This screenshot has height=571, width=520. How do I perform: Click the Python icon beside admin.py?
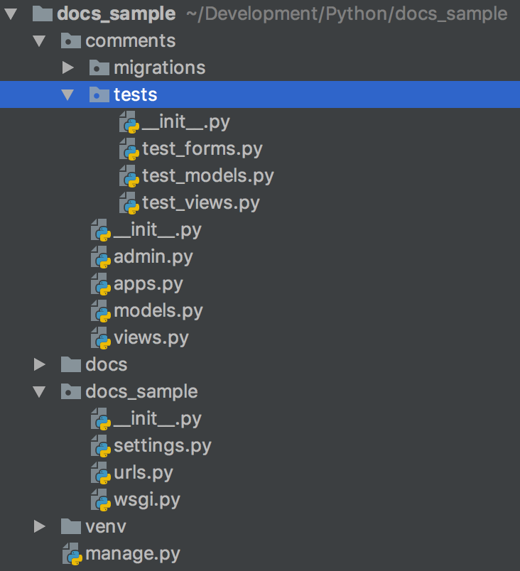point(101,257)
